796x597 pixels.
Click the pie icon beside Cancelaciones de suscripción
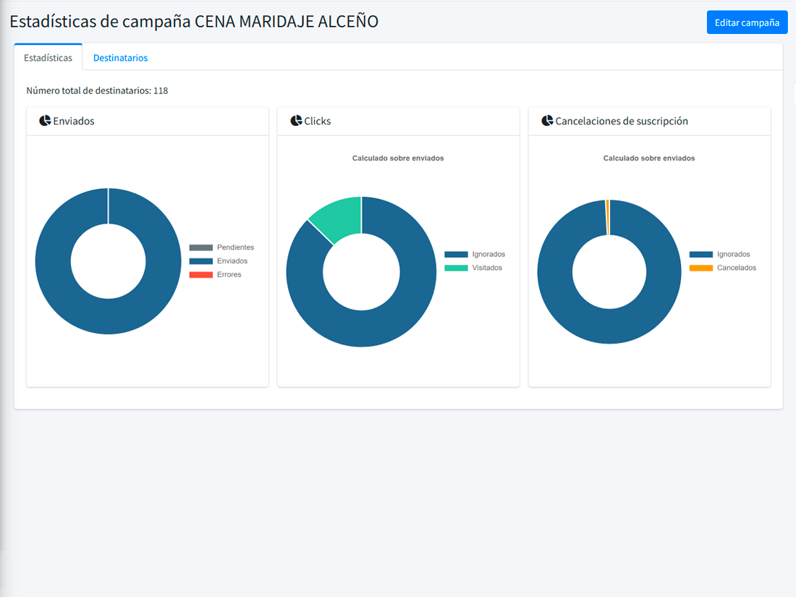(547, 120)
